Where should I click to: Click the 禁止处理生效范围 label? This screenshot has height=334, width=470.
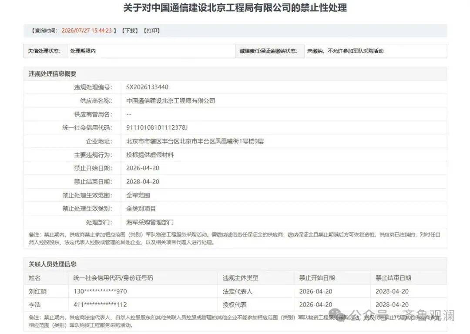point(87,195)
